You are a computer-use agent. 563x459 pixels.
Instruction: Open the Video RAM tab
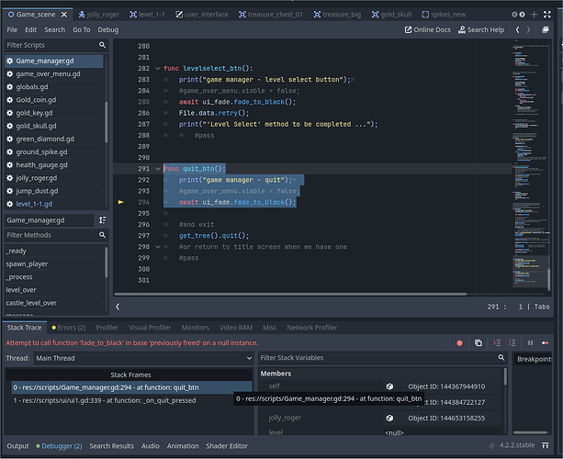point(236,328)
